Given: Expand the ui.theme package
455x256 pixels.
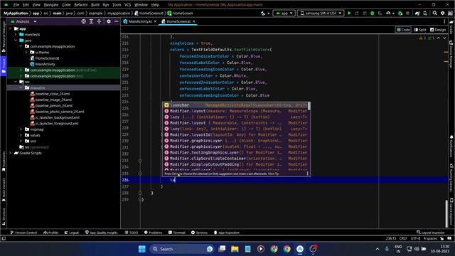Looking at the screenshot, I should coord(26,52).
